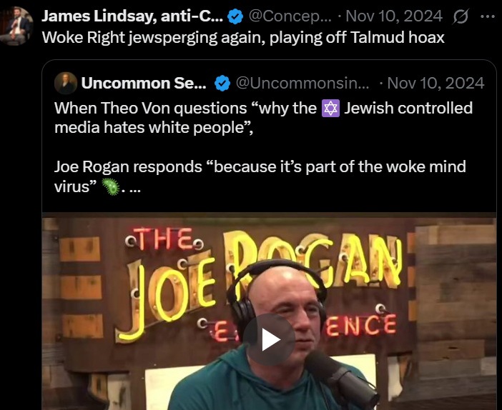502x410 pixels.
Task: Click the 'Woke Right' post text
Action: 243,38
